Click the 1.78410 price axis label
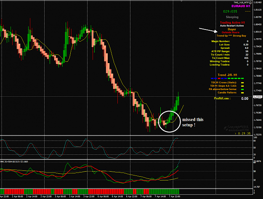This screenshot has width=263, height=199. click(x=258, y=69)
